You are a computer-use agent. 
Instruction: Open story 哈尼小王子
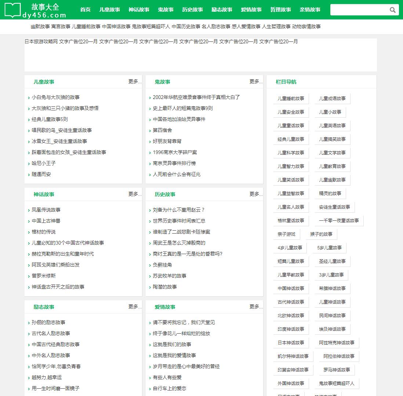[x=44, y=163]
